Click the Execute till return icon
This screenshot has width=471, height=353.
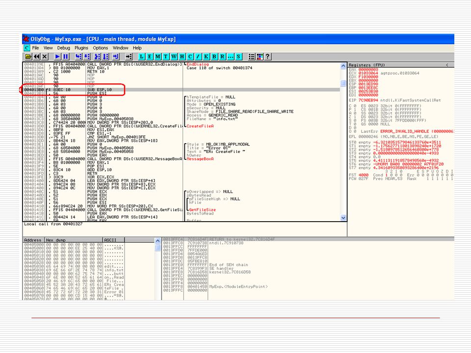(x=116, y=56)
